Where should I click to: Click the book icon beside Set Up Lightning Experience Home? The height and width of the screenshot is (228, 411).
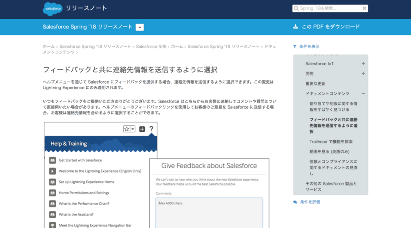coord(52,182)
